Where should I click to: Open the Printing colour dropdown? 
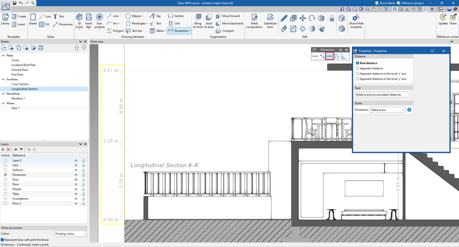[86, 234]
